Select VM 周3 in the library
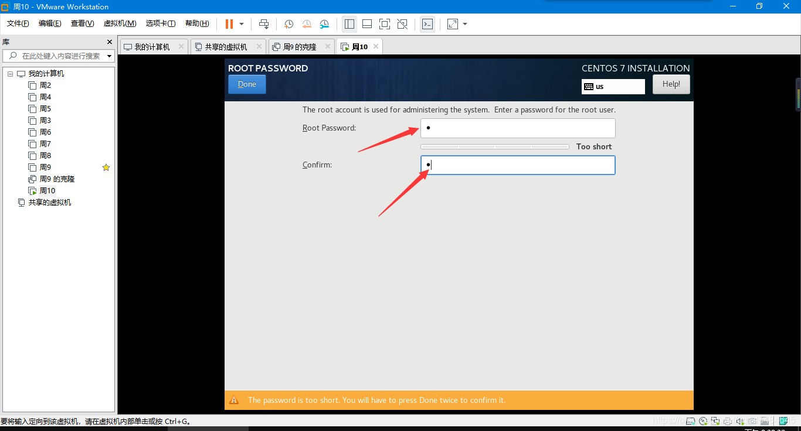The width and height of the screenshot is (801, 431). [45, 121]
